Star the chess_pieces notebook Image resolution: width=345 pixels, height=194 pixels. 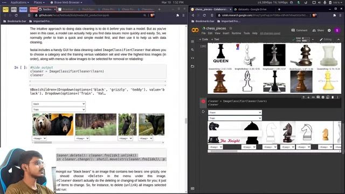[x=231, y=29]
